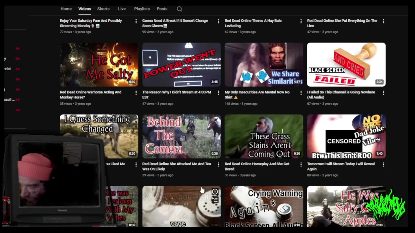The width and height of the screenshot is (415, 233).
Task: Open menu for 'My Only Insecurities Are Mental' video
Action: 301,93
